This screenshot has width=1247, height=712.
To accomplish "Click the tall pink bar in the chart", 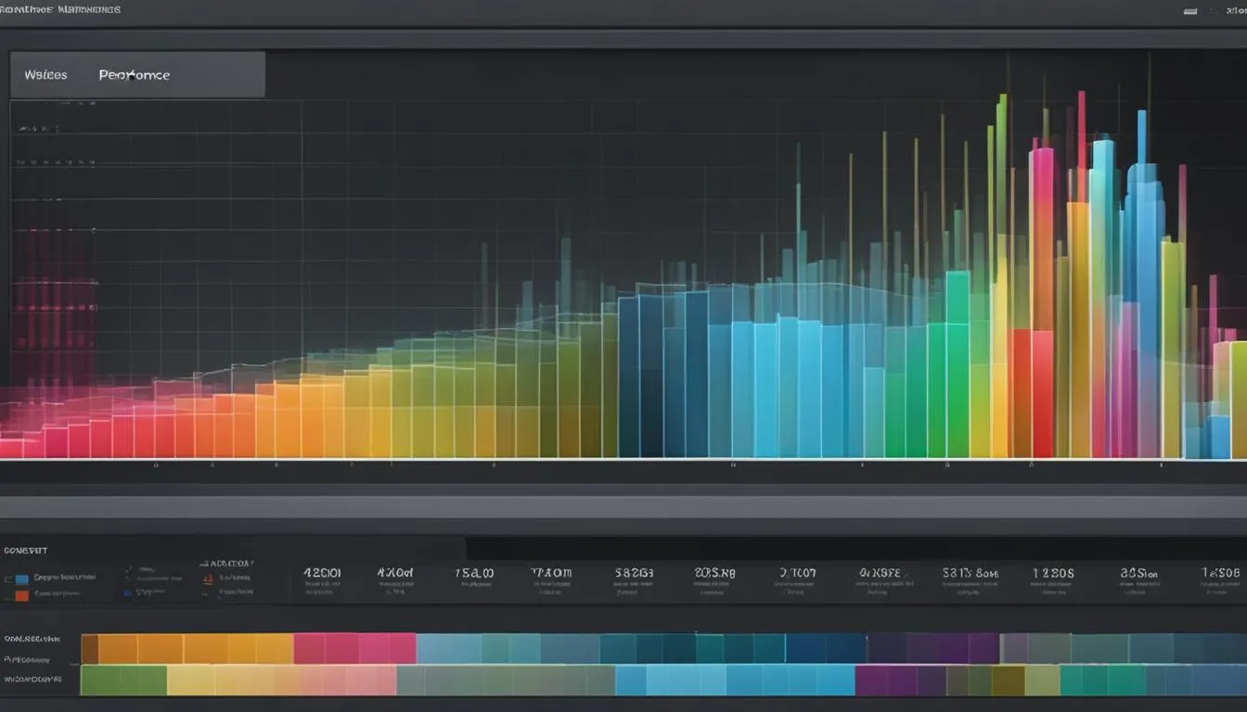I will point(1043,238).
